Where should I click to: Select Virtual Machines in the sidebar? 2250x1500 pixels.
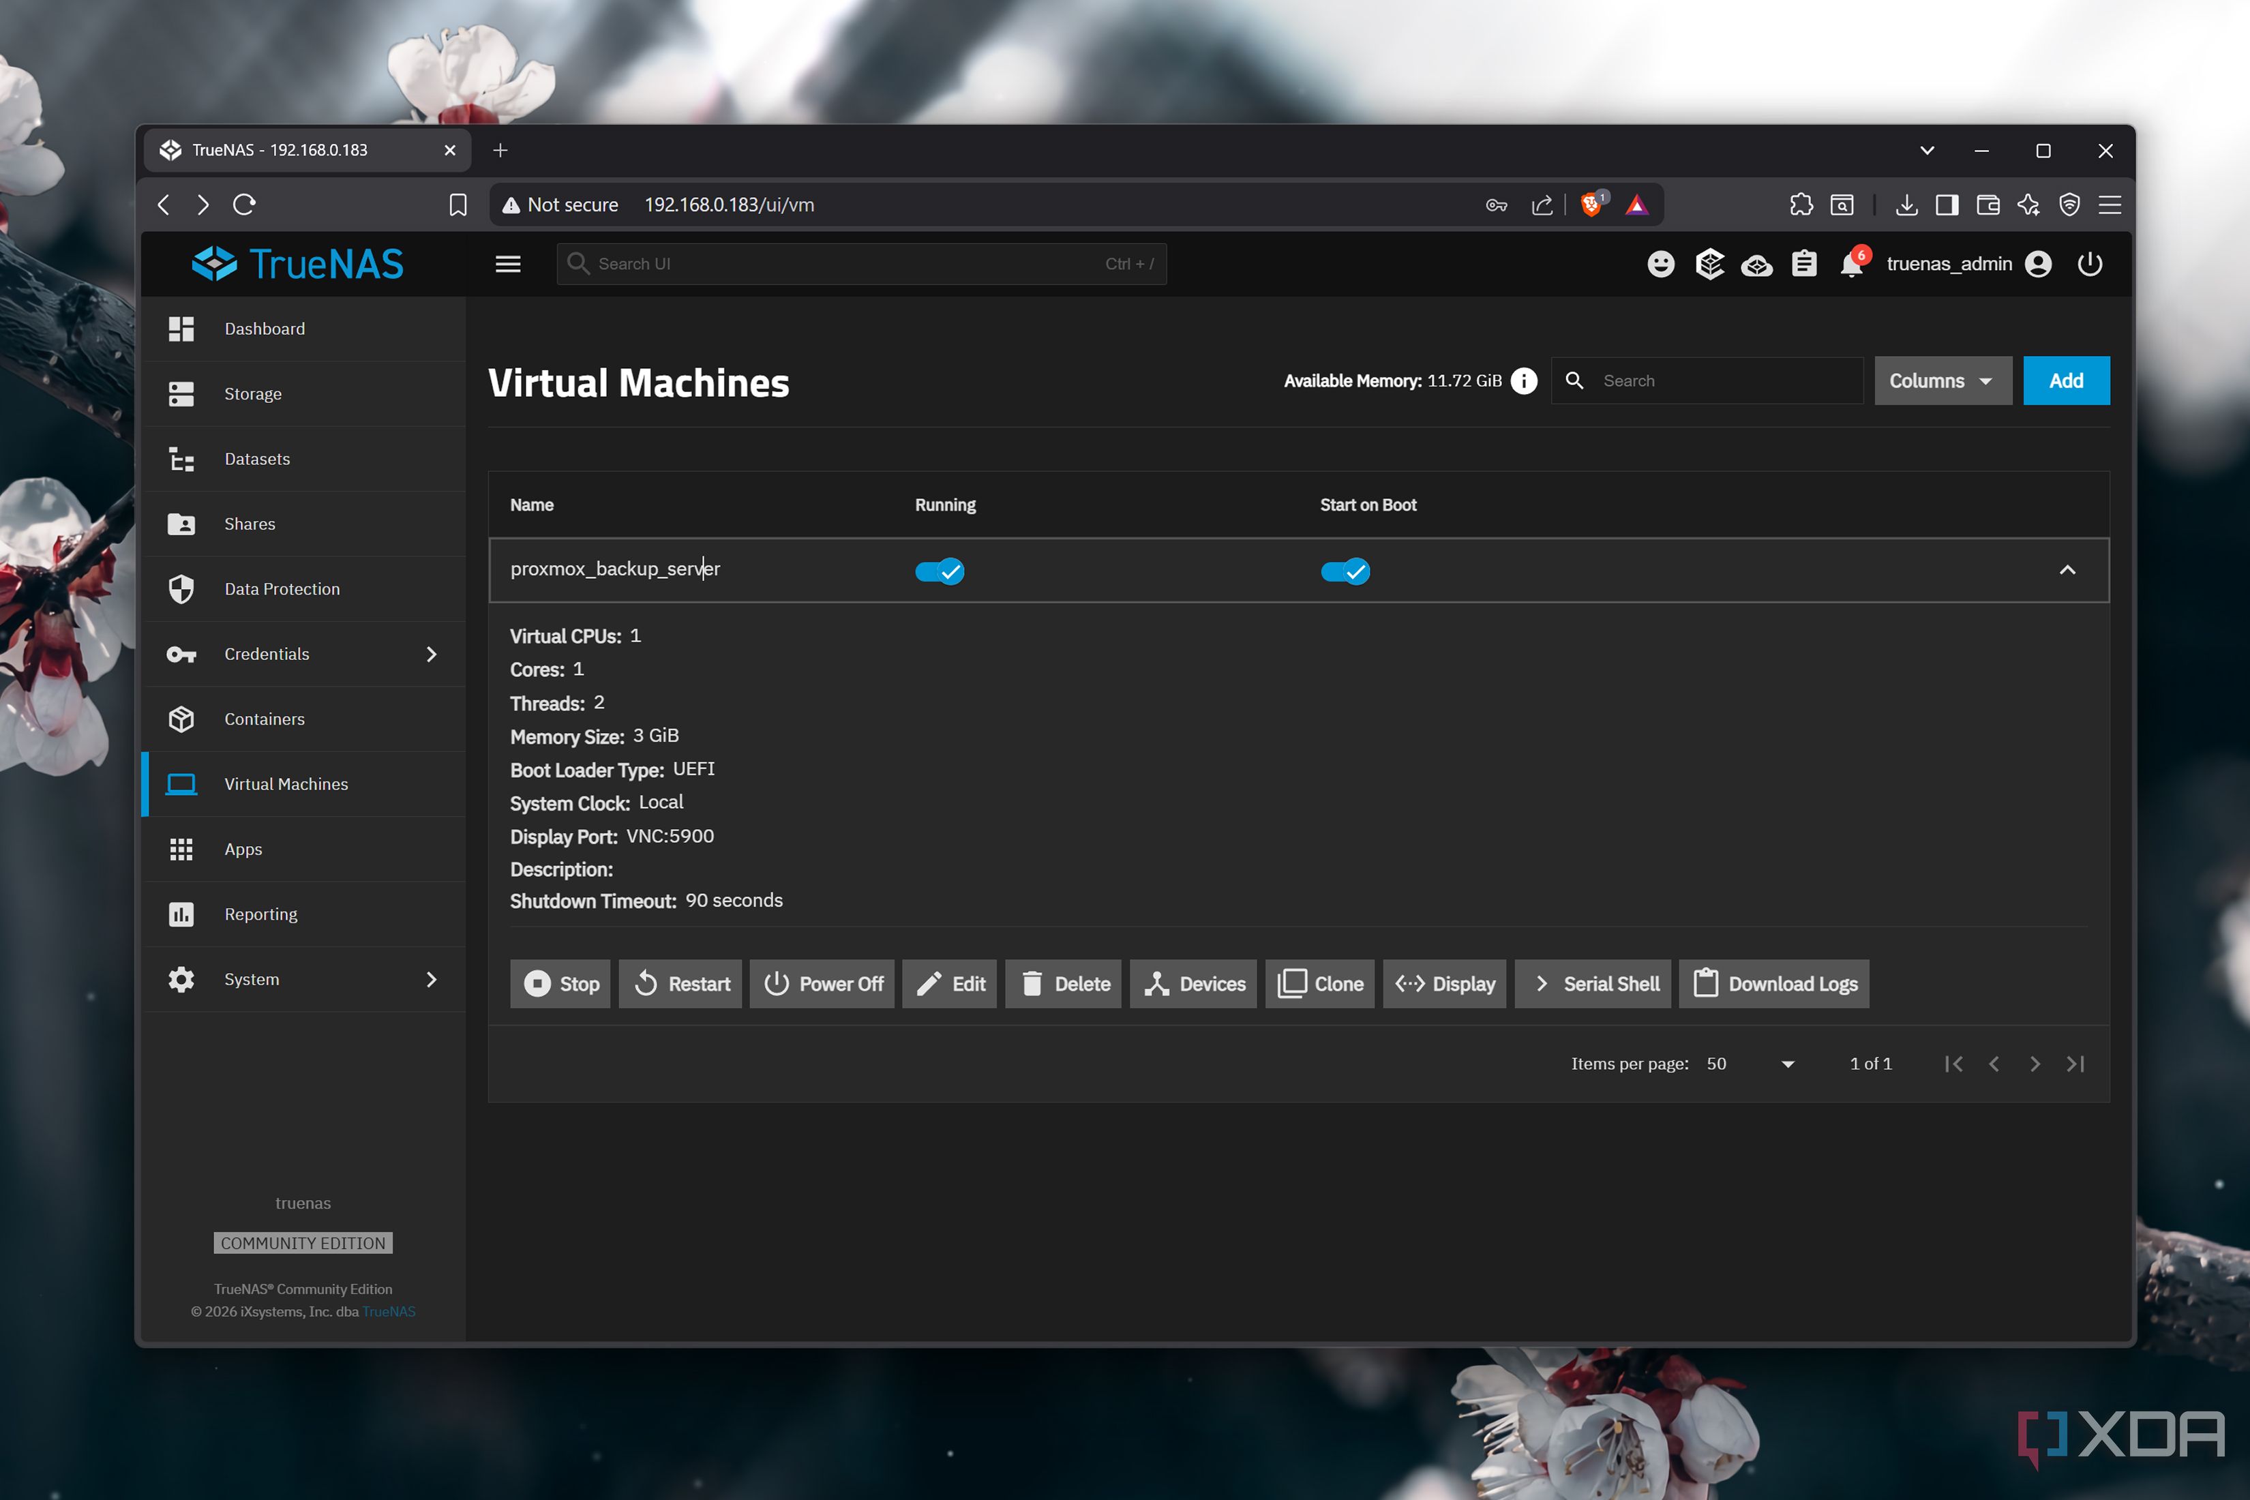(x=304, y=785)
